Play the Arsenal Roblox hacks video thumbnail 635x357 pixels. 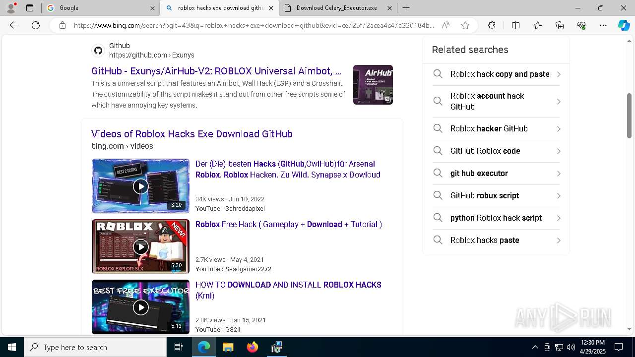[x=140, y=186]
